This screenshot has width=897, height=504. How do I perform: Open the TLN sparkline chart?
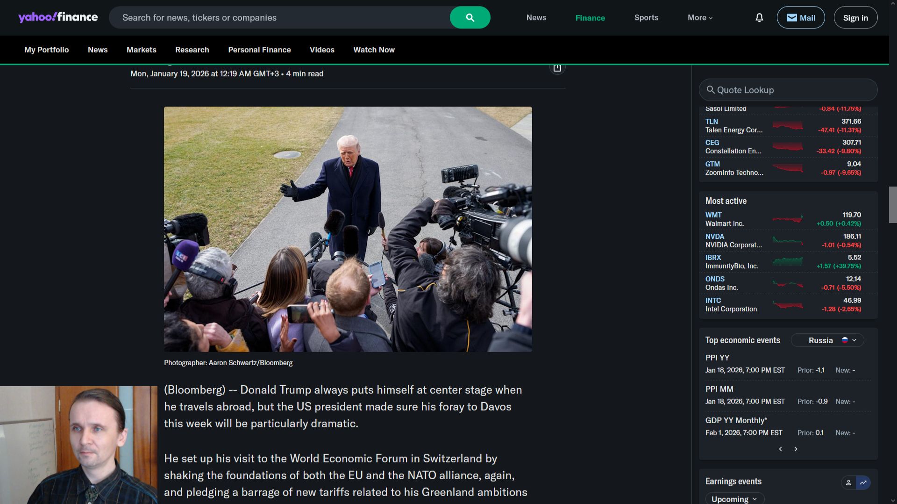(x=788, y=126)
